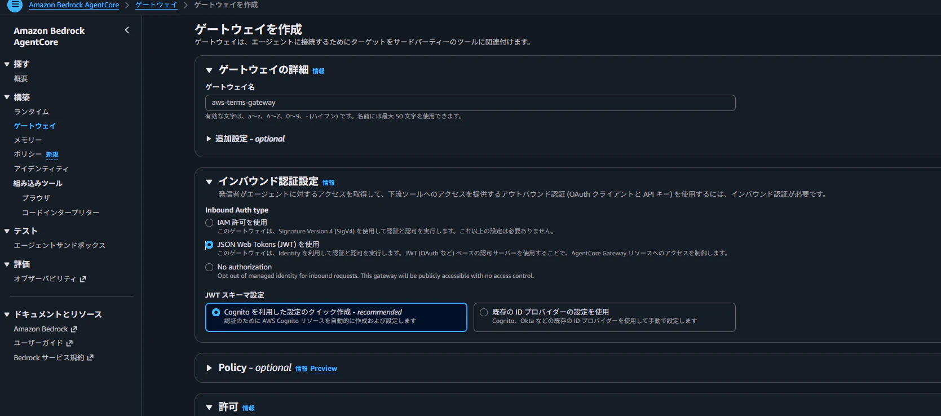
Task: Open the hamburger navigation menu icon
Action: 15,5
